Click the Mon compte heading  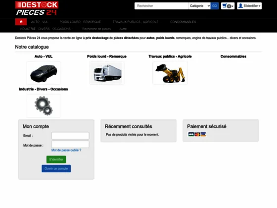pyautogui.click(x=36, y=126)
